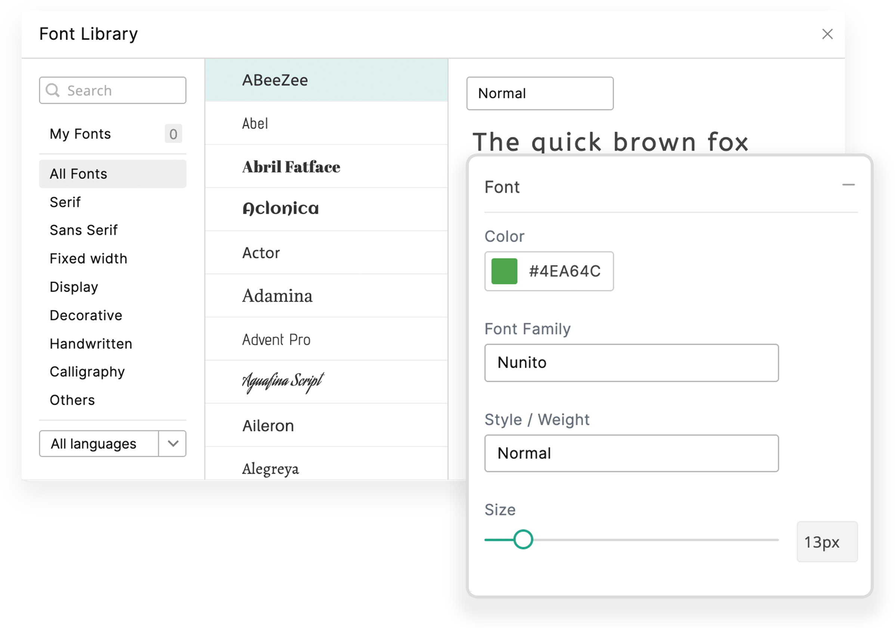Click the green color swatch

click(x=504, y=271)
